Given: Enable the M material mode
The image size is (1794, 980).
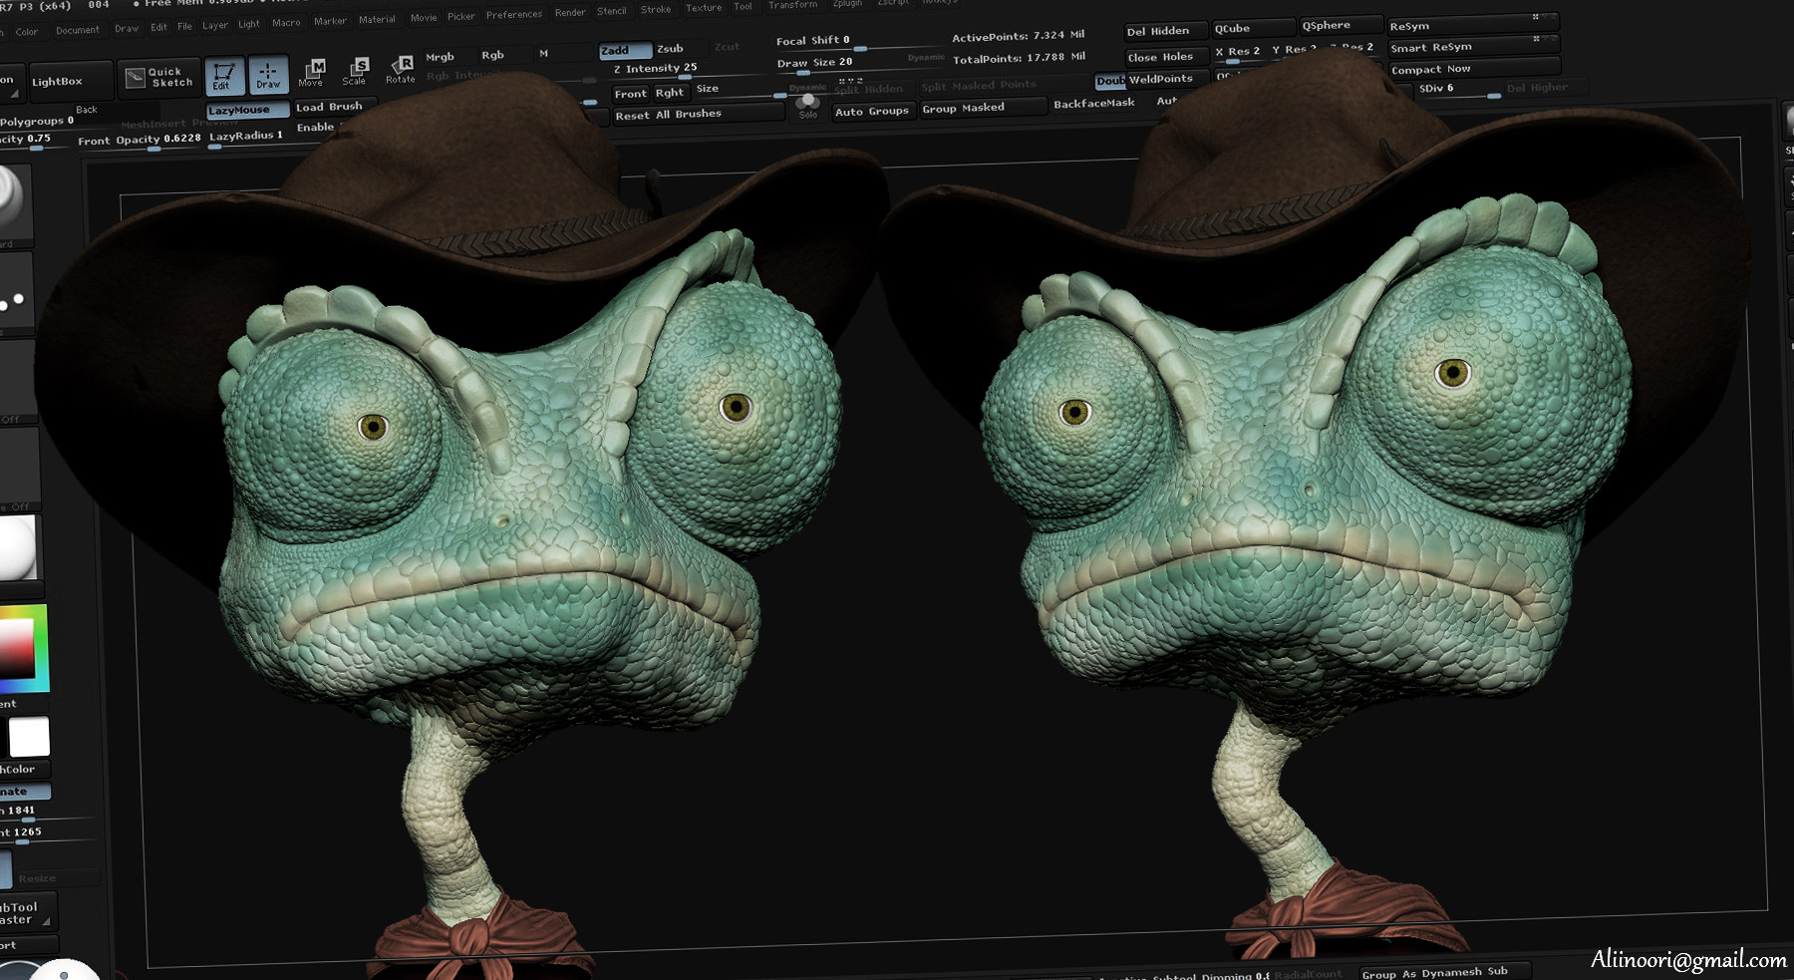Looking at the screenshot, I should pos(543,54).
